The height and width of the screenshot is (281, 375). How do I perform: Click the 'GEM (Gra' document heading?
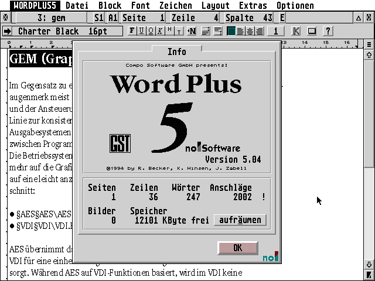coord(41,59)
